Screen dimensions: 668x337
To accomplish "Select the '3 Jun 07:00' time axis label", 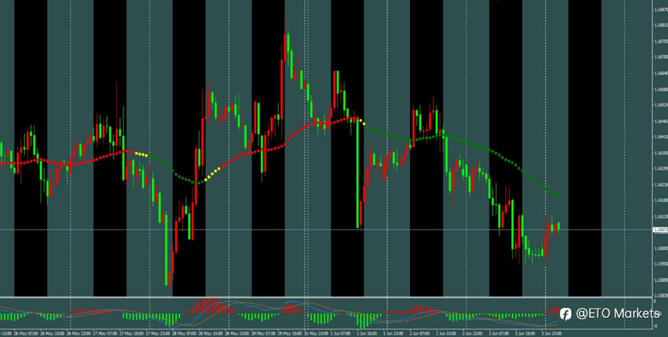I will [499, 333].
